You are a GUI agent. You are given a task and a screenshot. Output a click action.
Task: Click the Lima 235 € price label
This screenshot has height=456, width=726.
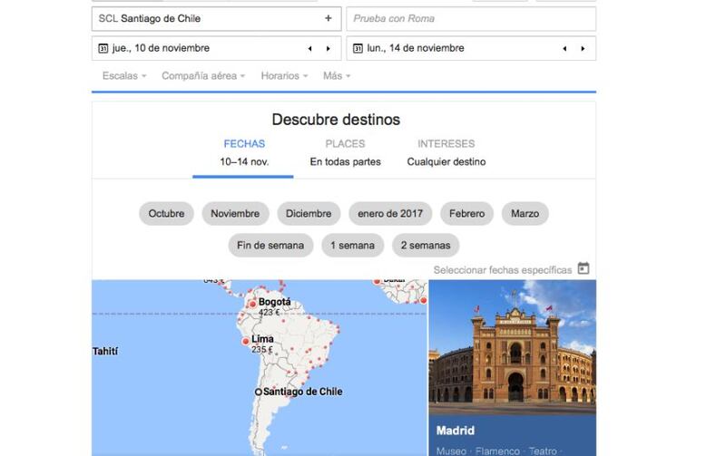click(x=262, y=350)
